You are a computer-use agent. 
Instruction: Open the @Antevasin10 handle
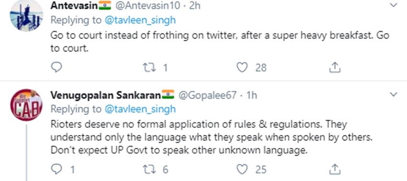pos(147,5)
